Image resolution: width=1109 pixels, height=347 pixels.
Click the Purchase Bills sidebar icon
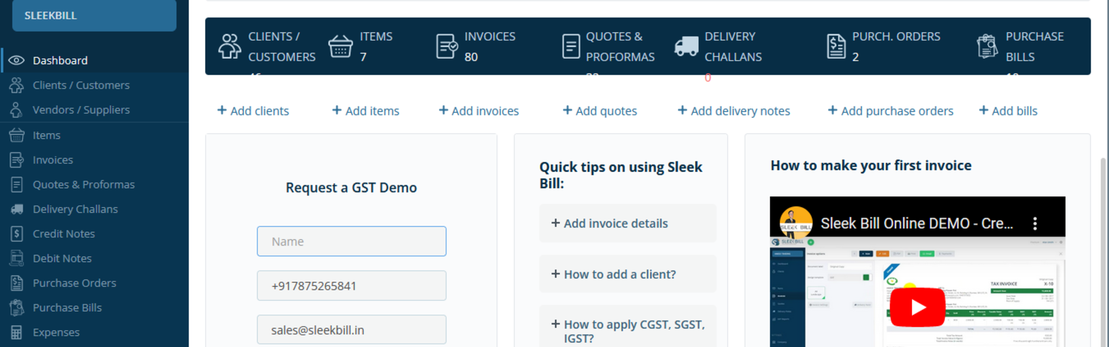pyautogui.click(x=17, y=307)
